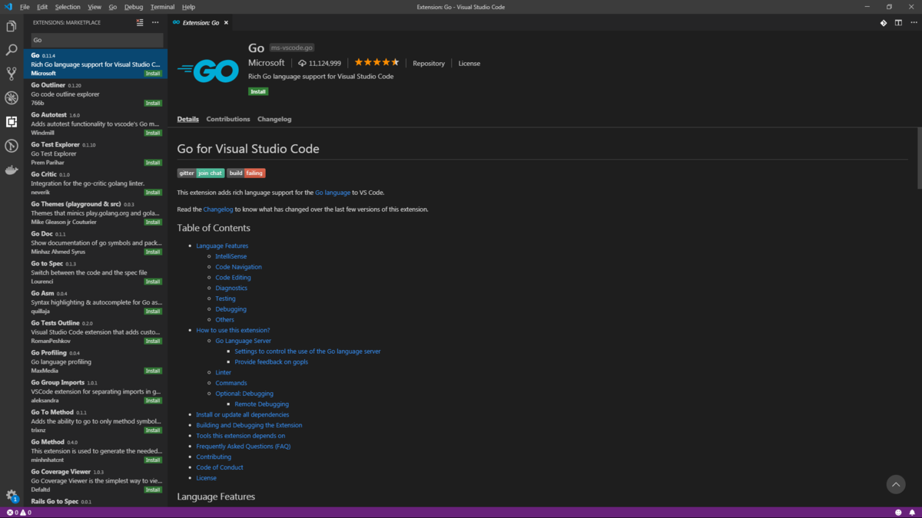Open the Extensions view icon

pos(12,122)
